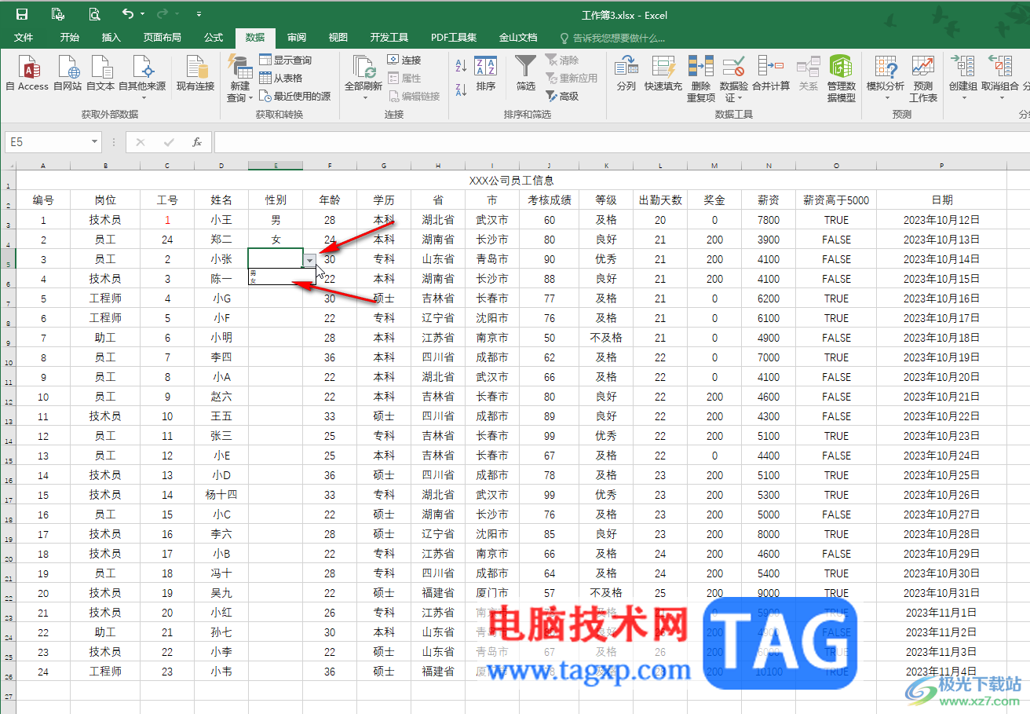
Task: Select column header E
Action: coord(276,166)
